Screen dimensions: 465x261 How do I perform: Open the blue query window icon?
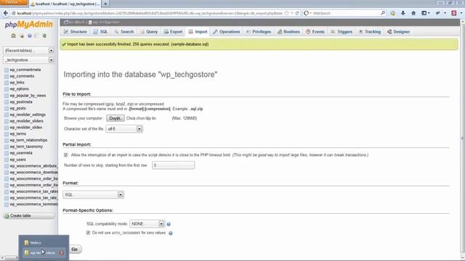pyautogui.click(x=29, y=36)
